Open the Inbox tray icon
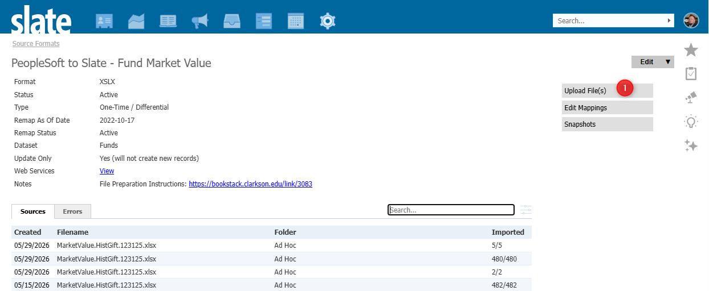Viewport: 709px width, 291px height. point(232,21)
